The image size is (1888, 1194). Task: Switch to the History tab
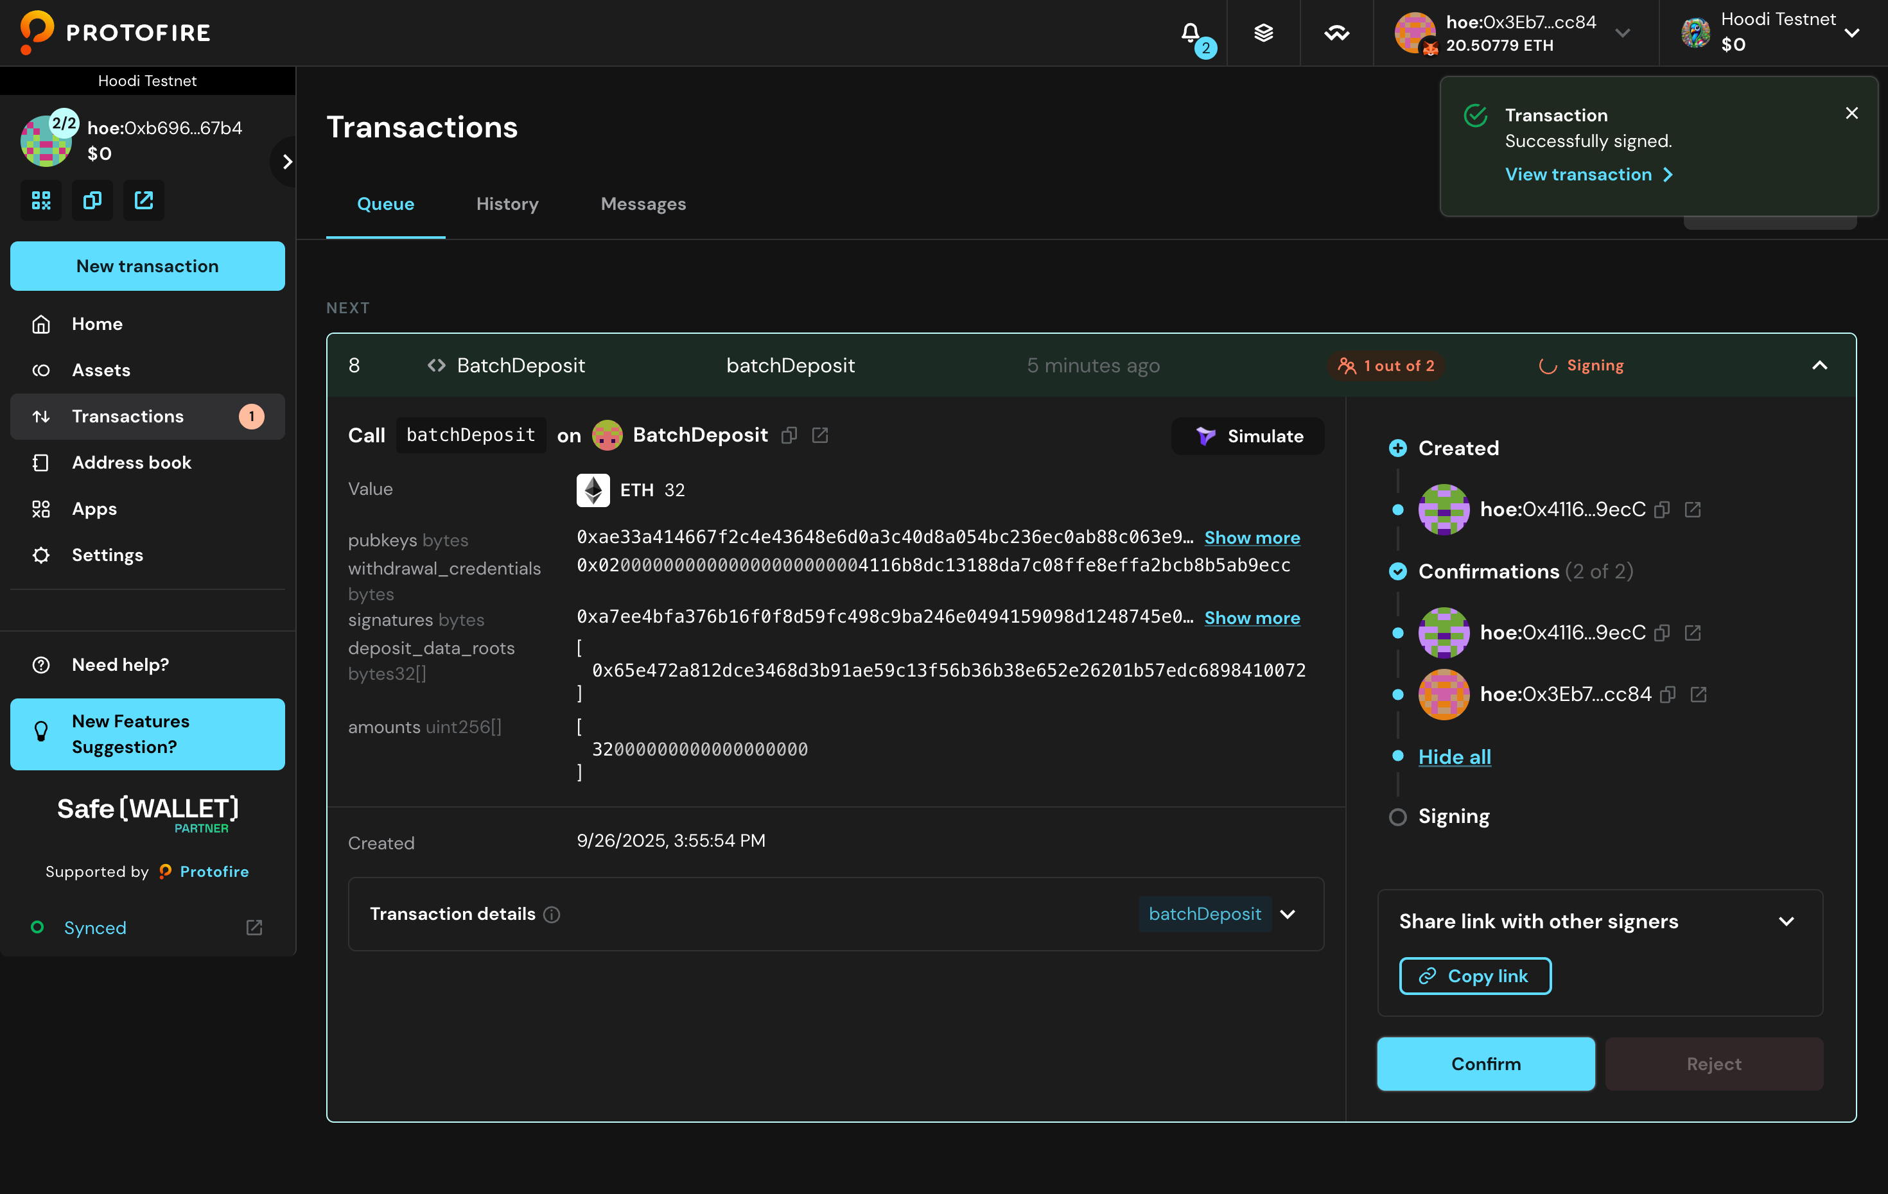click(507, 204)
